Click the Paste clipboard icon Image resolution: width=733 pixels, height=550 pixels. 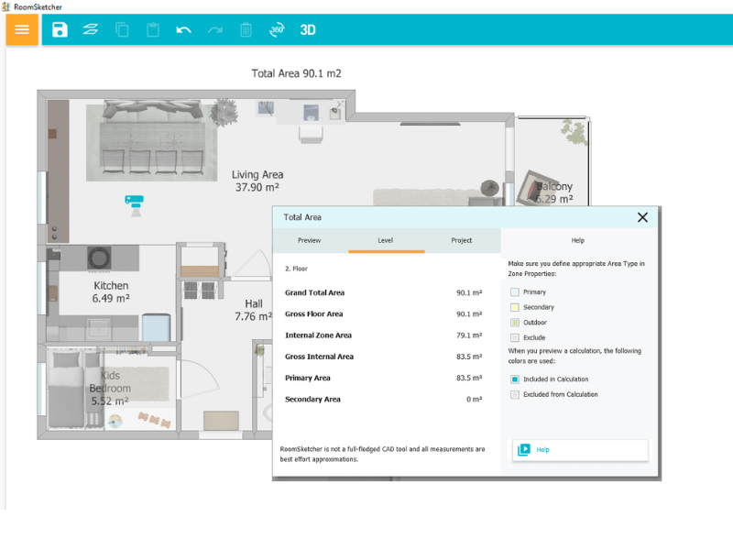[x=153, y=29]
